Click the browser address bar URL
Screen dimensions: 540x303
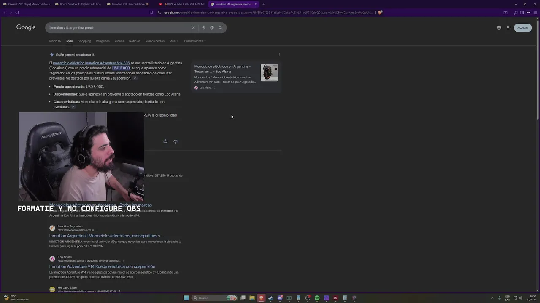pyautogui.click(x=268, y=13)
